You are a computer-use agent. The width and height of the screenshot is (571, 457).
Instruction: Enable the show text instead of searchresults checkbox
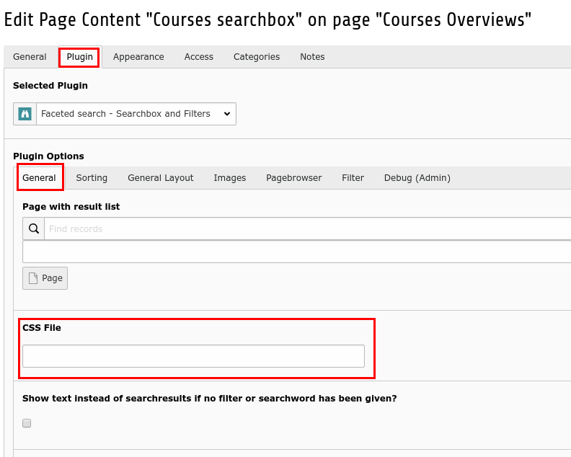(27, 423)
